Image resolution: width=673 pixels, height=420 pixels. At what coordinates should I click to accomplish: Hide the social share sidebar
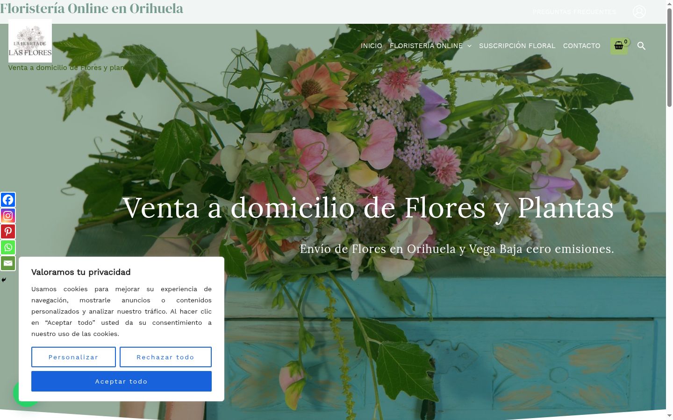pyautogui.click(x=4, y=280)
